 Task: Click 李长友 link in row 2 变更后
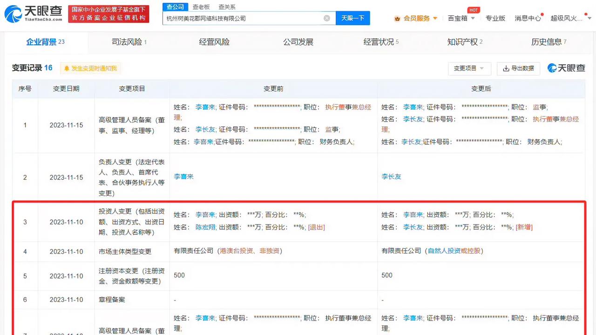(391, 177)
